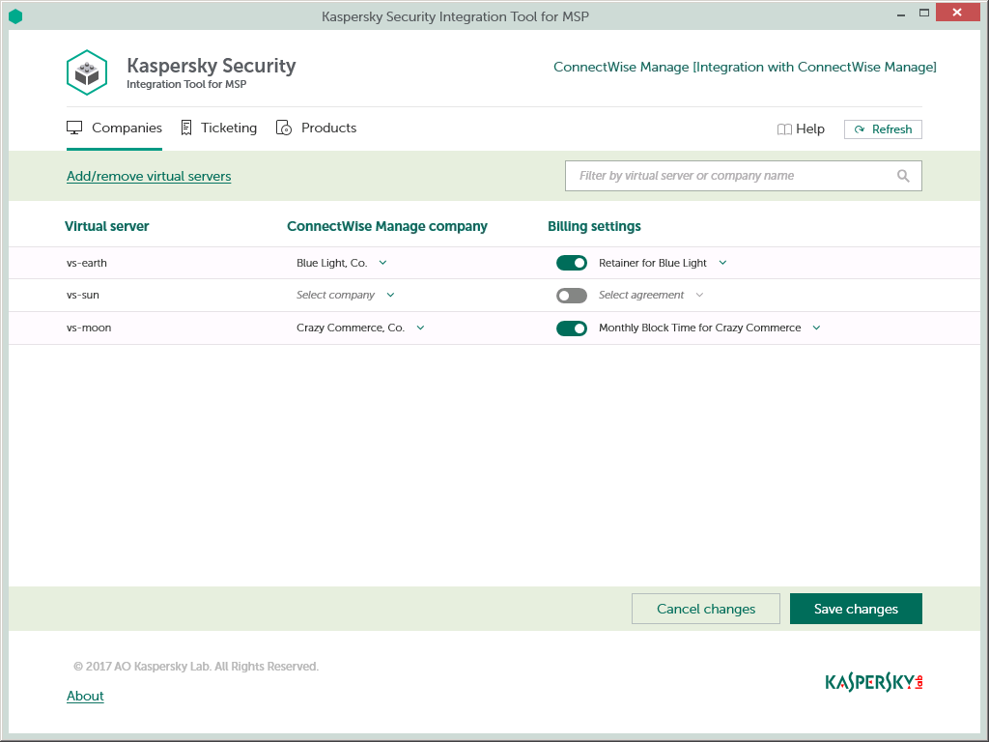Switch to the Products tab
Screen dimensions: 989x742
[x=328, y=128]
